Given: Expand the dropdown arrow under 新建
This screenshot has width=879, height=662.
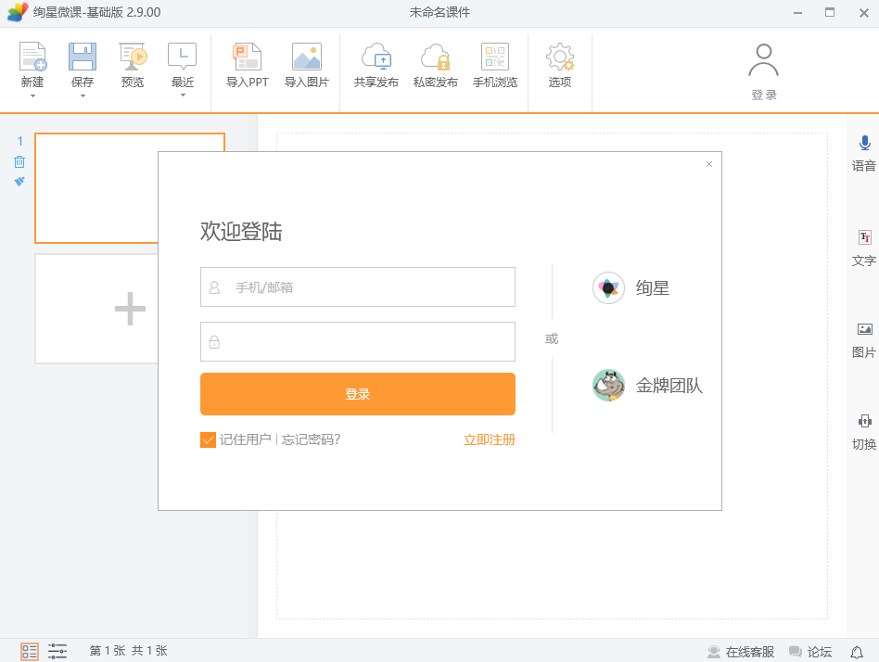Looking at the screenshot, I should tap(32, 95).
